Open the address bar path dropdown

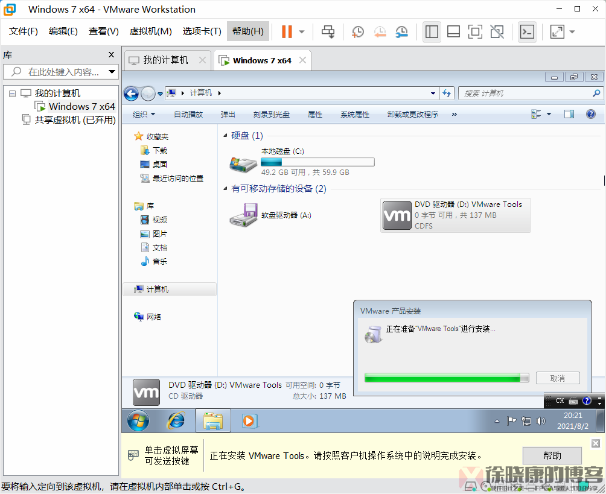[x=432, y=93]
